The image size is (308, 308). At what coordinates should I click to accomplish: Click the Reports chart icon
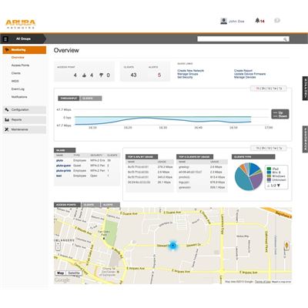7,119
